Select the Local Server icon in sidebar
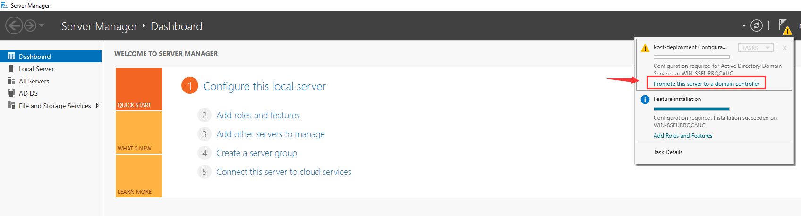The height and width of the screenshot is (216, 801). point(11,69)
